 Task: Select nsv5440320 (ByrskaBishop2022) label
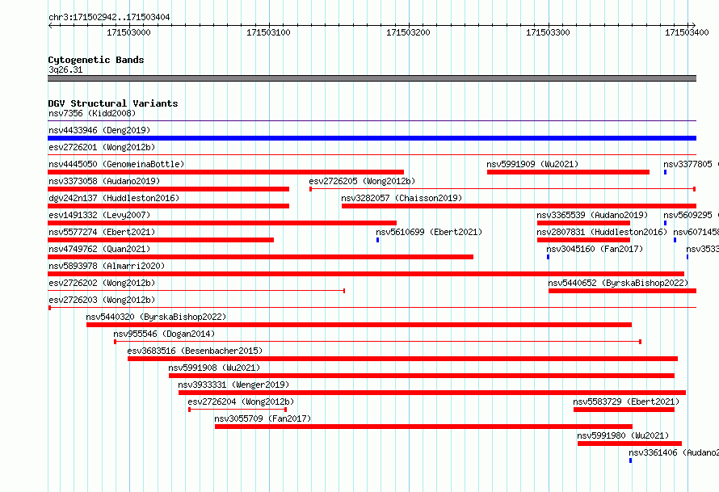157,317
